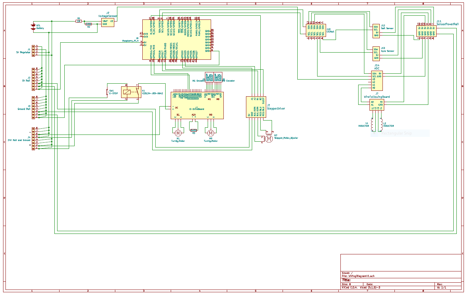Select the StepperDriver component block
The width and height of the screenshot is (467, 295).
tap(256, 107)
